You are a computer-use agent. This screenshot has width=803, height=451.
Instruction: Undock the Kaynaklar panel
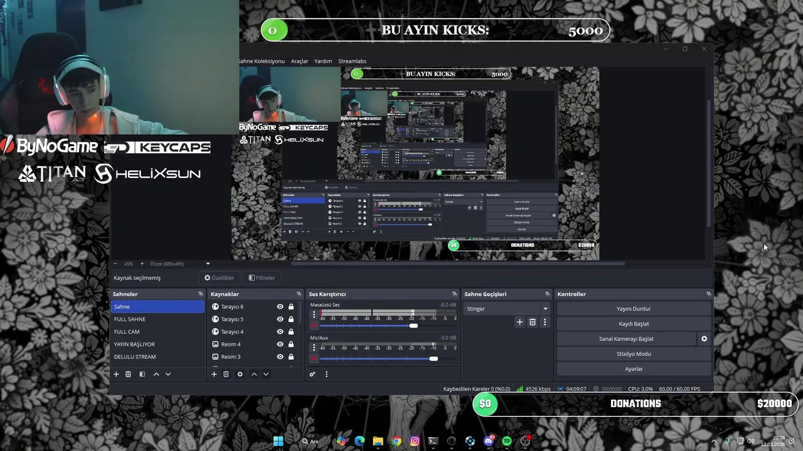coord(299,294)
